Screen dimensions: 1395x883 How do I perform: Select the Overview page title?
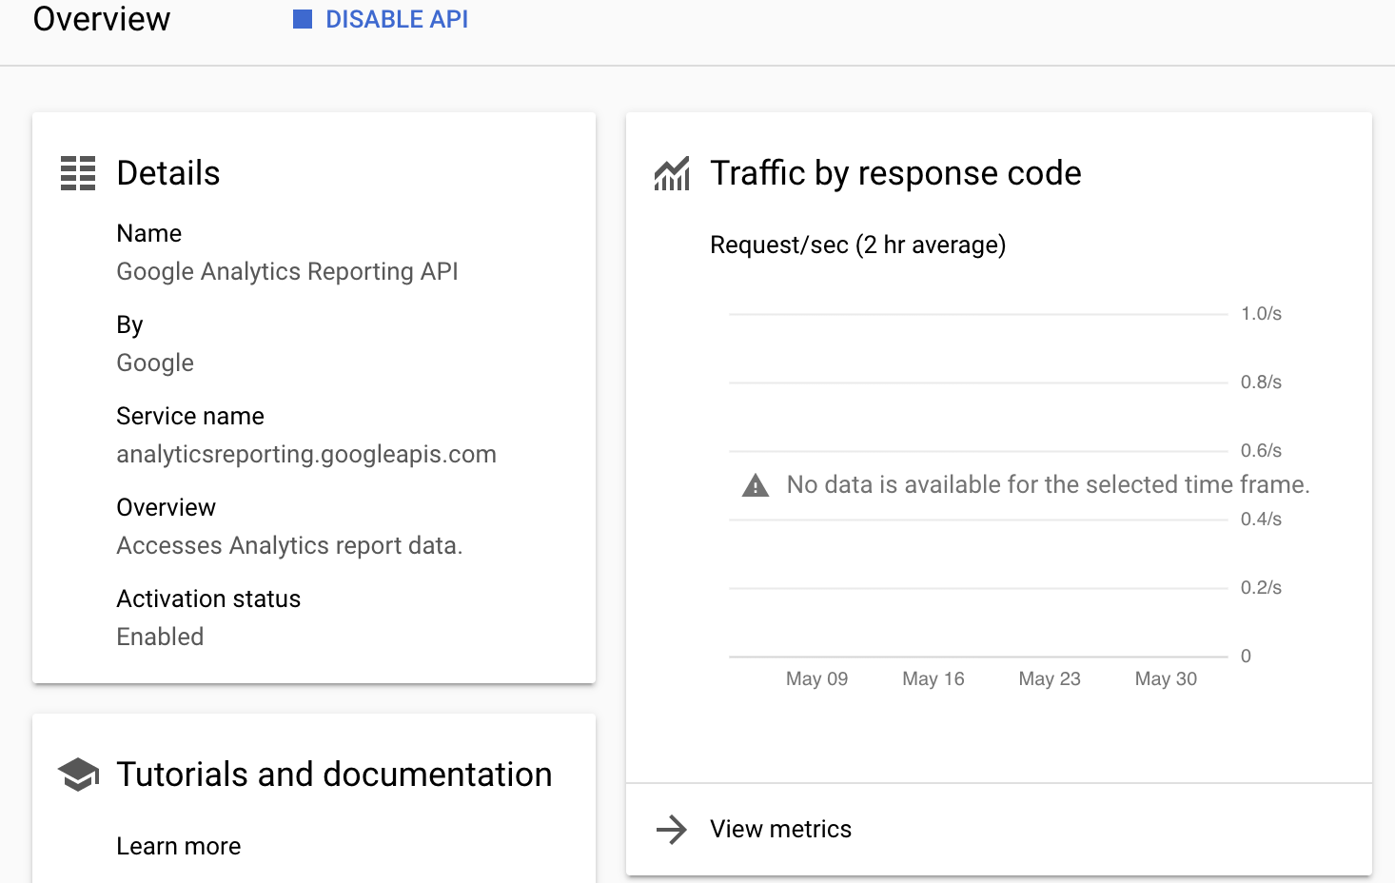coord(102,19)
